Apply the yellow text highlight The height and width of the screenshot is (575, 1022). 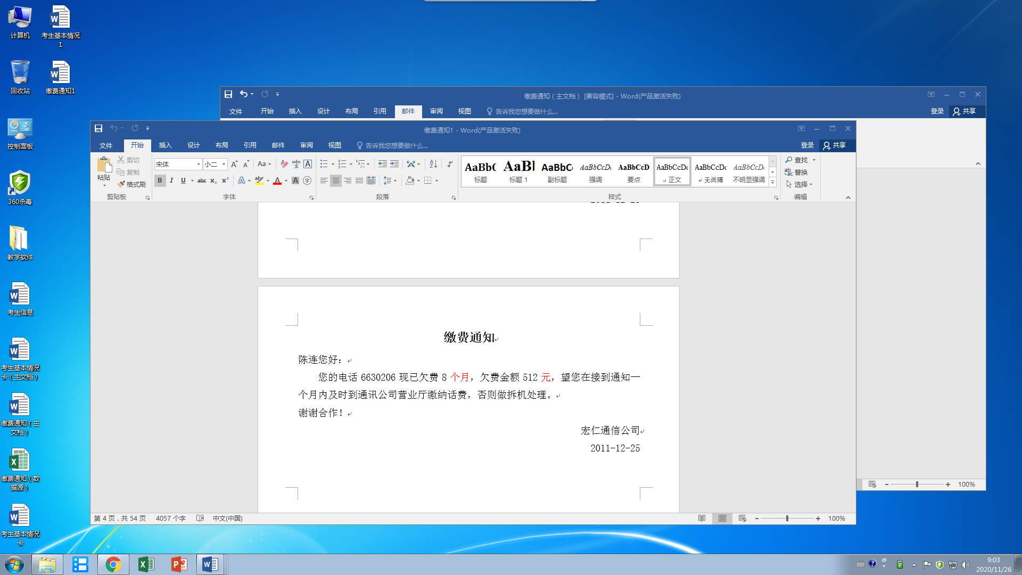pos(259,180)
